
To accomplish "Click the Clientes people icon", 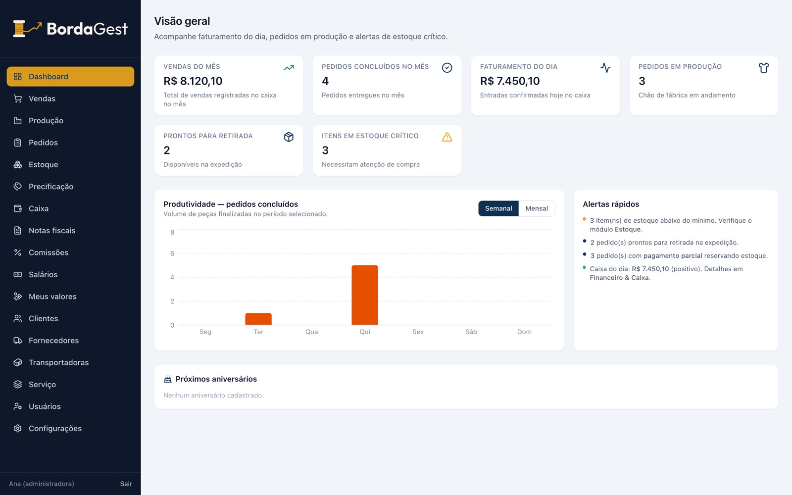I will (x=18, y=318).
